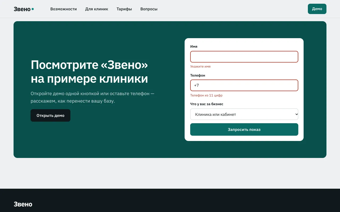Click the Откройте демо одной кнопкой paragraph
Image resolution: width=340 pixels, height=212 pixels.
point(92,97)
